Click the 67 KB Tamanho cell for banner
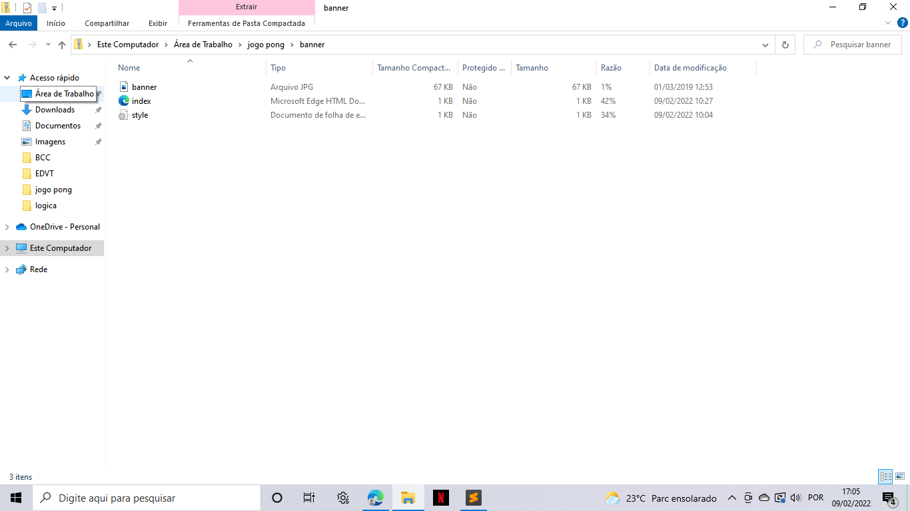The height and width of the screenshot is (511, 910). tap(582, 87)
